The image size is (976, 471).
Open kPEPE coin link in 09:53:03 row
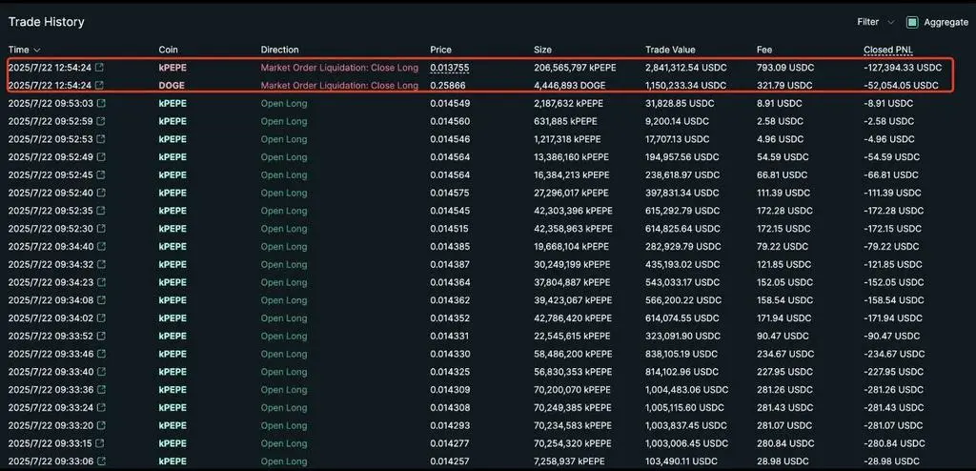pyautogui.click(x=173, y=103)
